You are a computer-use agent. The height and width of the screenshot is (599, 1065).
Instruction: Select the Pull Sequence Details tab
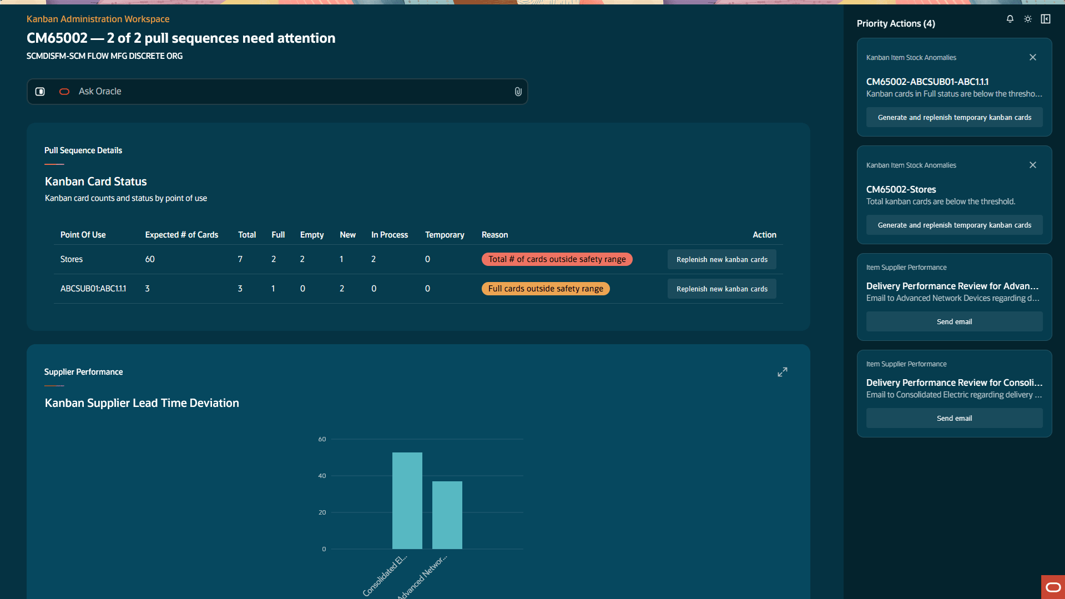click(83, 150)
